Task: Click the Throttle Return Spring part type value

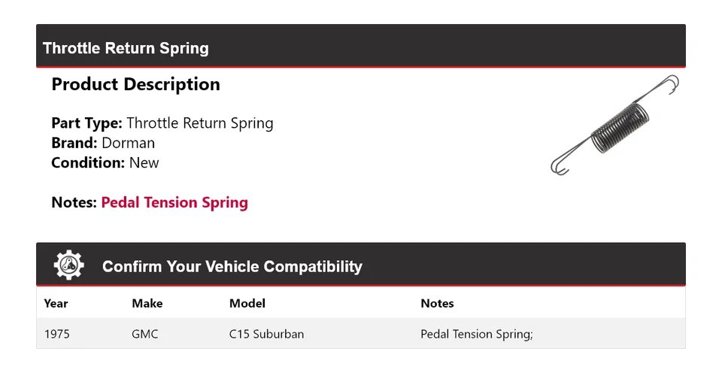Action: (x=199, y=123)
